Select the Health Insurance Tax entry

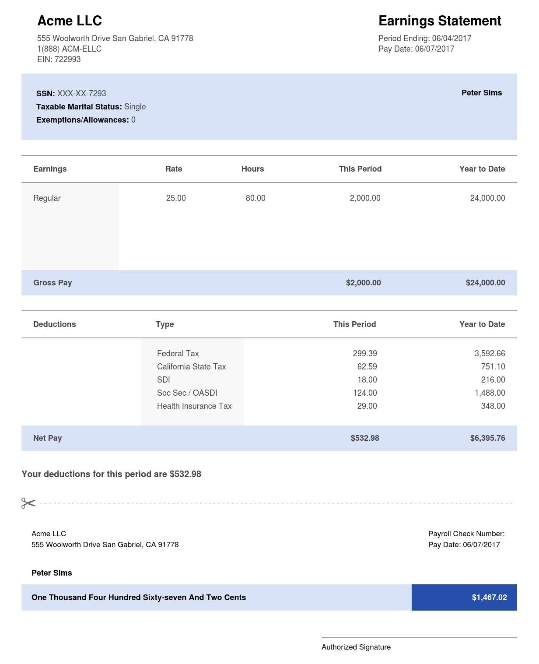(194, 406)
